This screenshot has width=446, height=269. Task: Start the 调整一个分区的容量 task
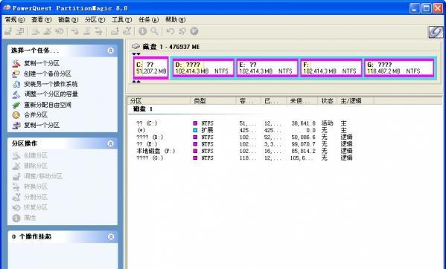[x=51, y=94]
